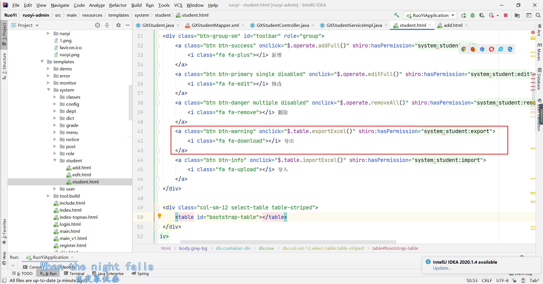Open the Maven tool window

click(x=539, y=52)
